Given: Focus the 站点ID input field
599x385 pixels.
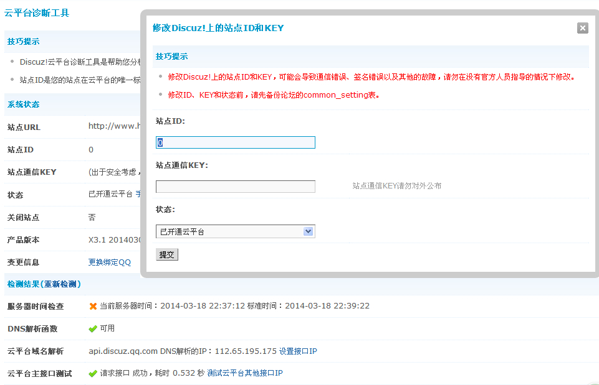Looking at the screenshot, I should [x=236, y=142].
